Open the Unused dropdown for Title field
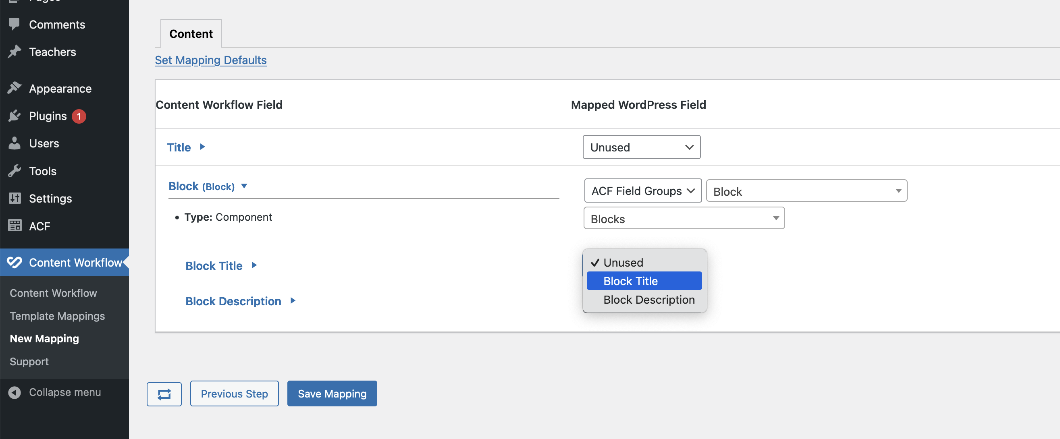 click(x=641, y=147)
